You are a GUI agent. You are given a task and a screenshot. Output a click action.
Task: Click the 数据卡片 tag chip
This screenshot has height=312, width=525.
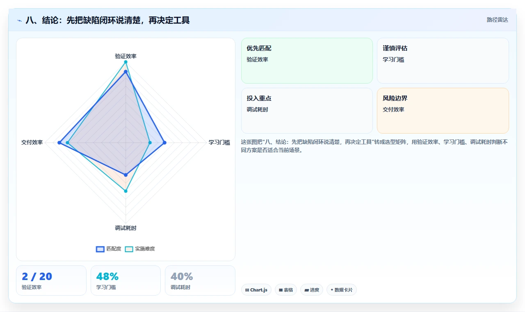pyautogui.click(x=342, y=290)
